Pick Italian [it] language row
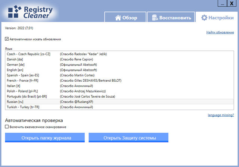This screenshot has width=239, height=167. pyautogui.click(x=119, y=86)
